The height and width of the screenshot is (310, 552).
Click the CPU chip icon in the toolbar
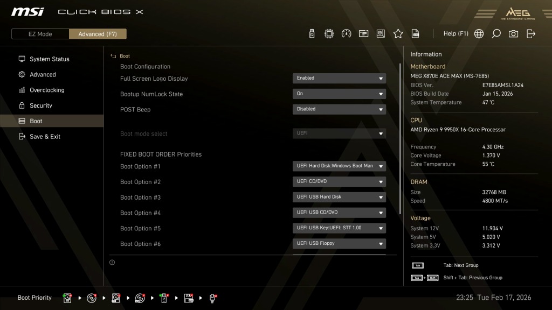click(x=329, y=34)
